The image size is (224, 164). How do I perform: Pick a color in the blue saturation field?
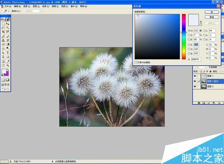click(x=157, y=37)
